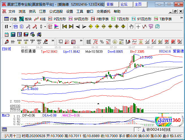The height and width of the screenshot is (140, 185).
Task: Step forward with gray right arrow
Action: (x=84, y=27)
